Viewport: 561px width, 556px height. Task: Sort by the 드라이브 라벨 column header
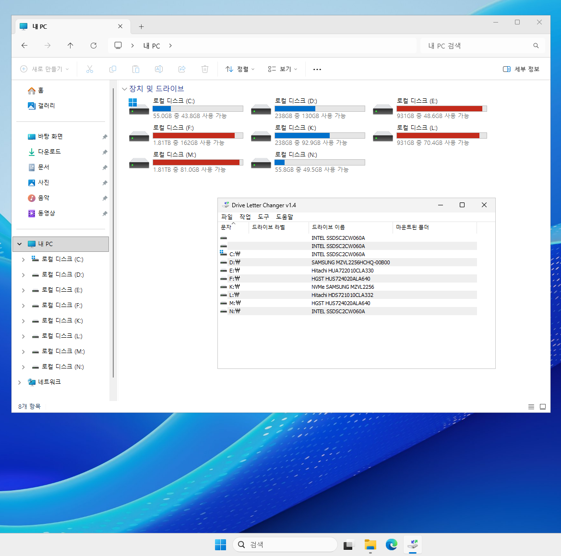point(279,227)
